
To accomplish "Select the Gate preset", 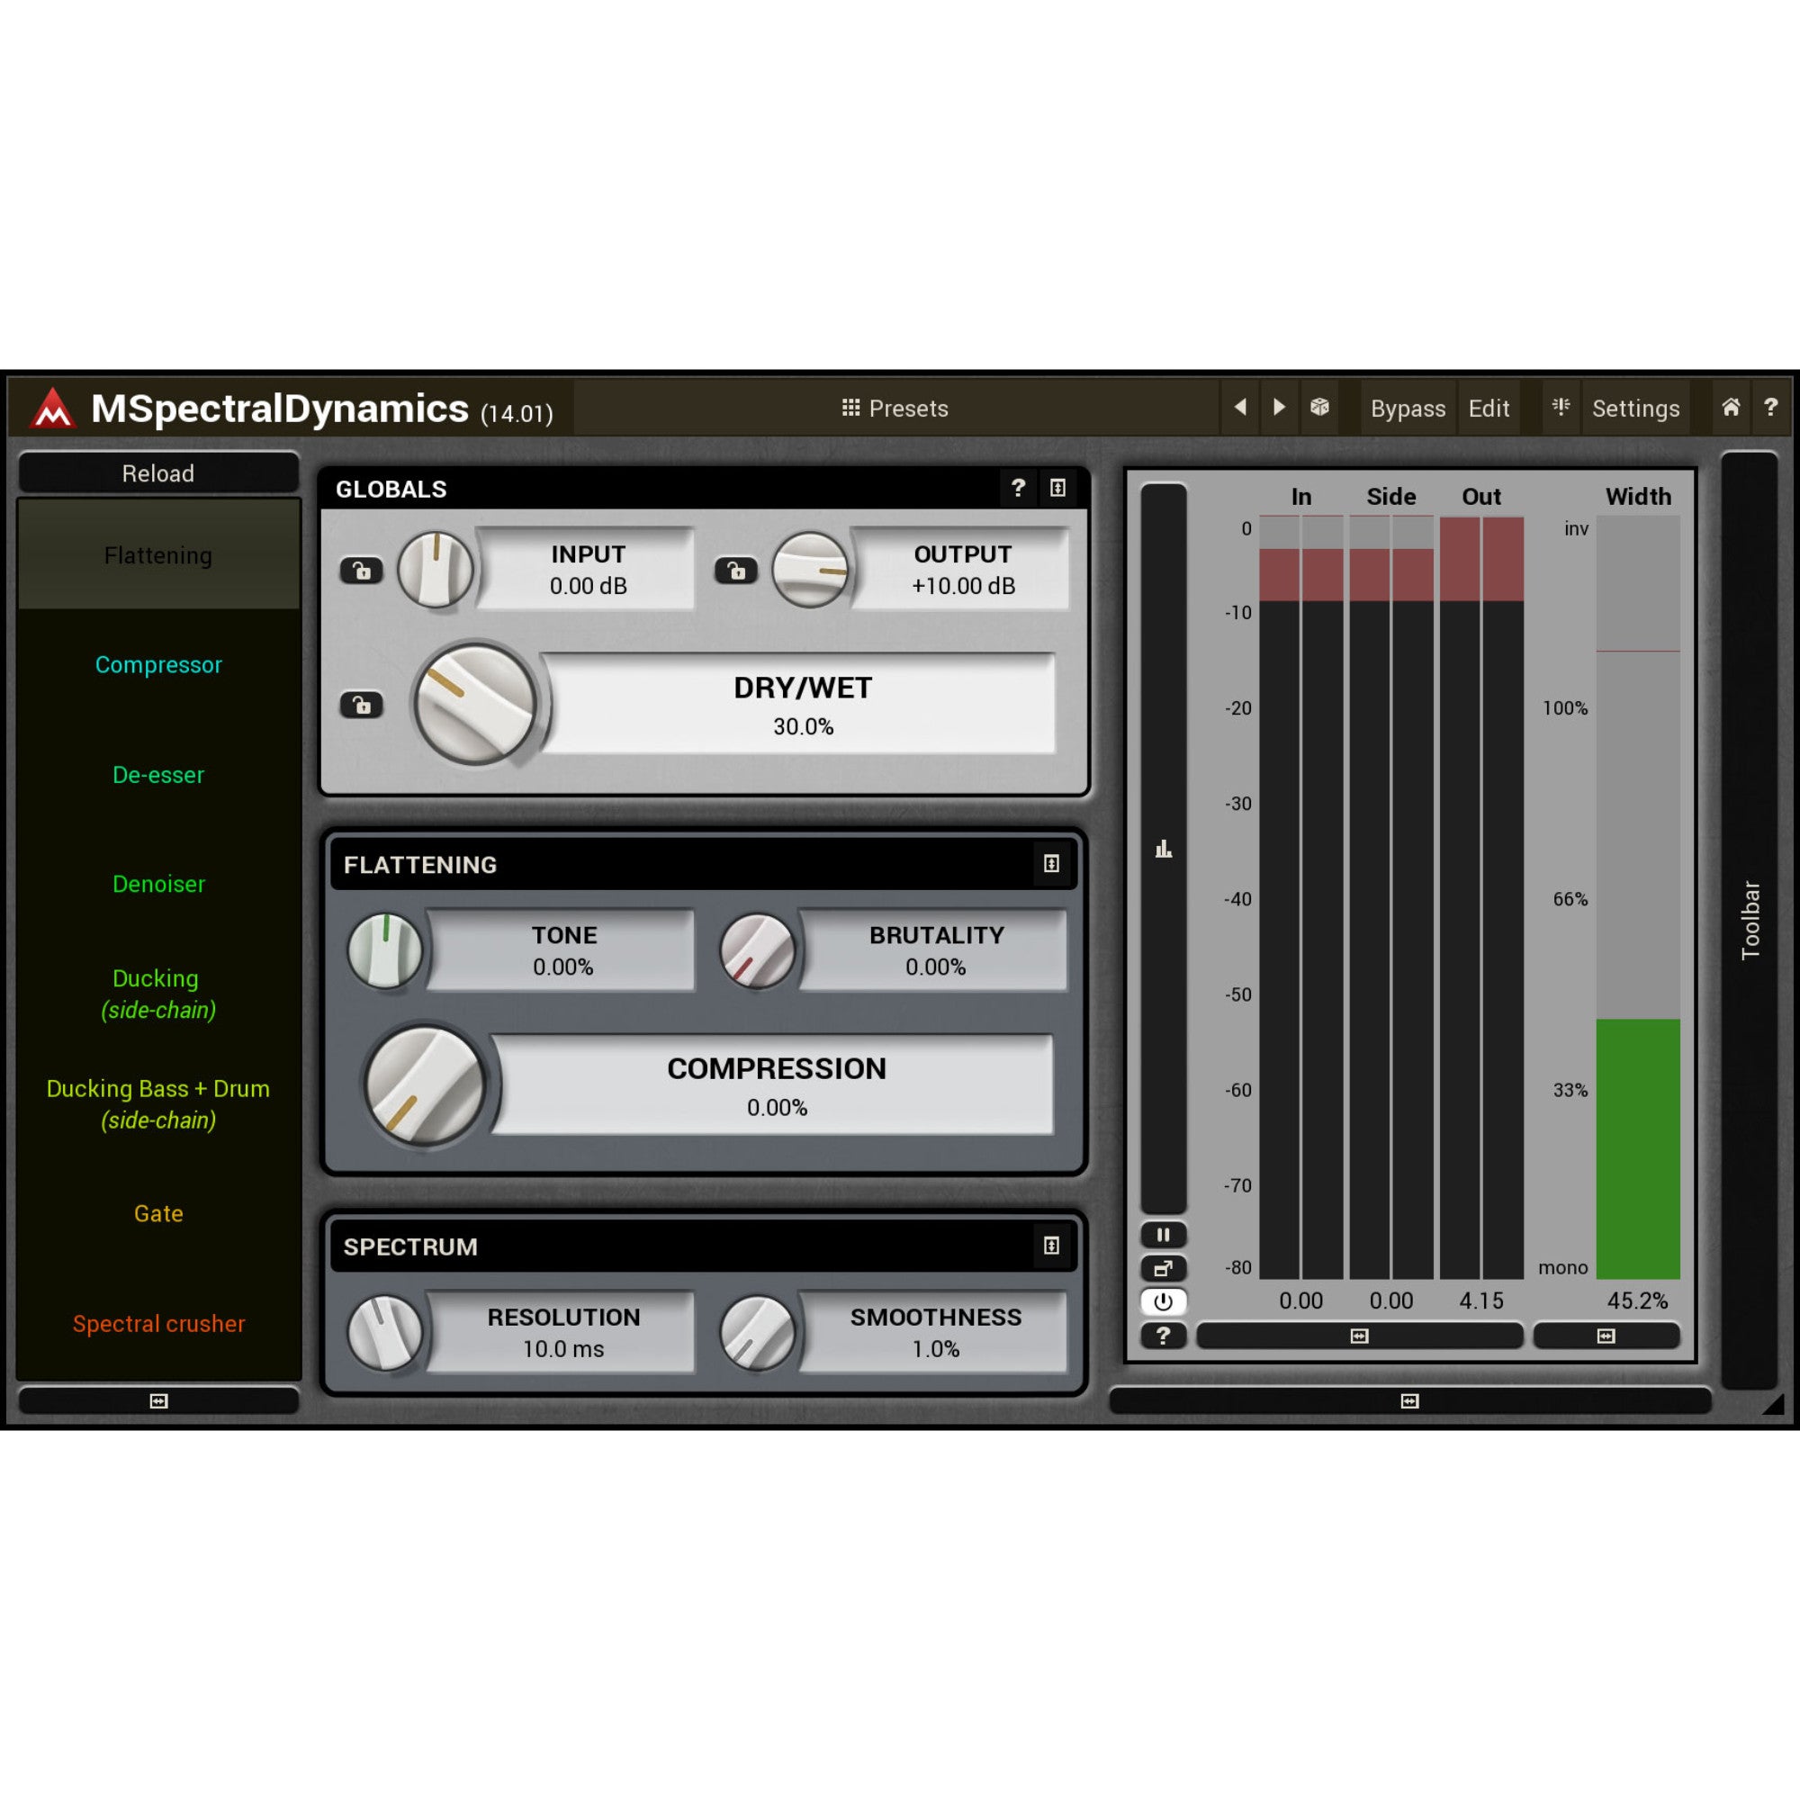I will (158, 1213).
